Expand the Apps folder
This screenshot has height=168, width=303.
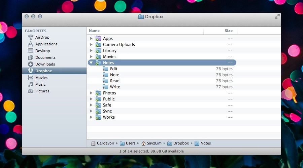point(91,39)
